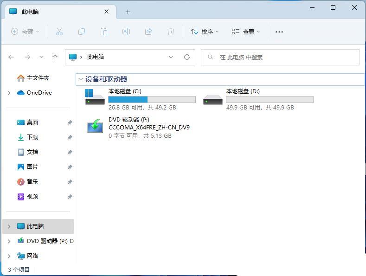Open the three-dots more options menu
Screen dimensions: 366x276
[x=279, y=32]
